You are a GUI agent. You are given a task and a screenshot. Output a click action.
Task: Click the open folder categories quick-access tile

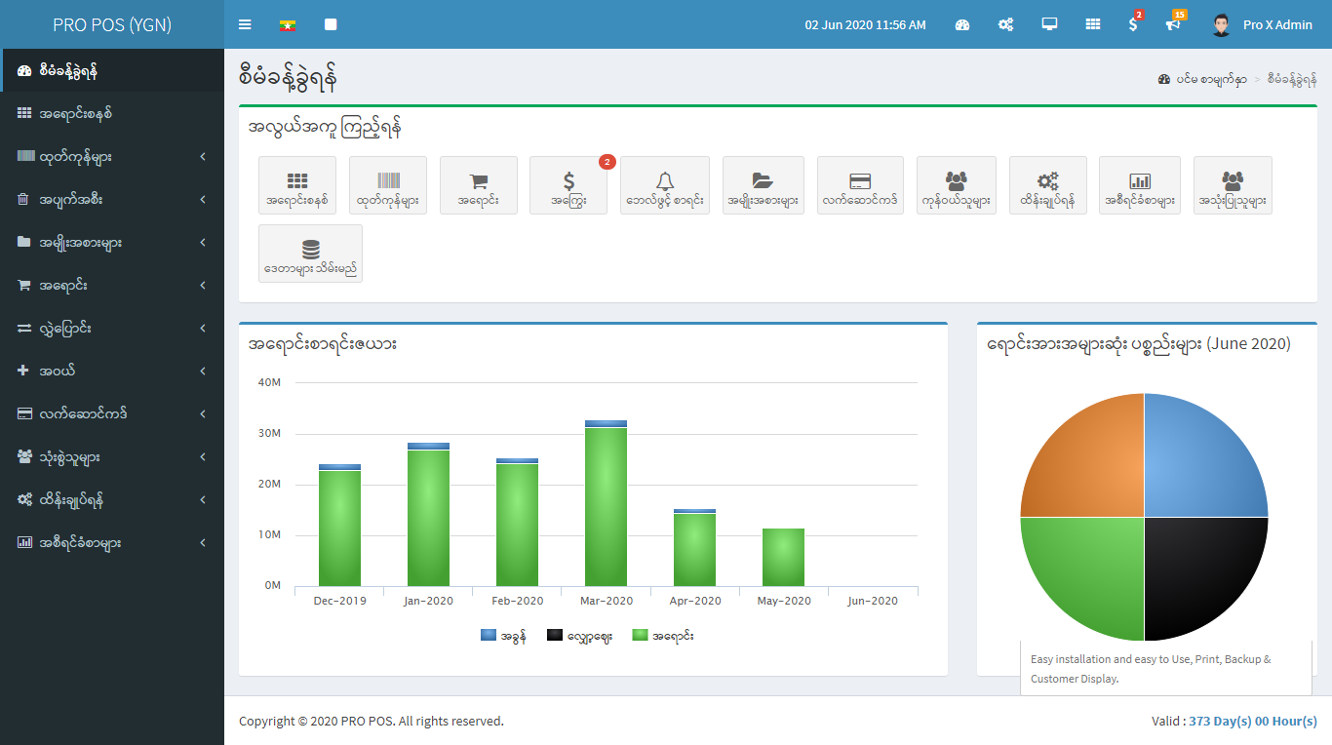764,185
